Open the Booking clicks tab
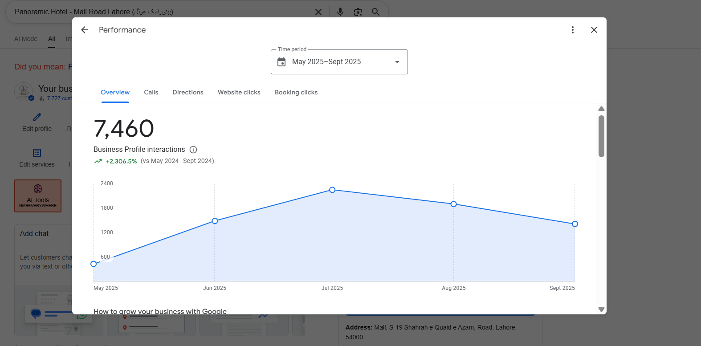The image size is (701, 346). (296, 92)
